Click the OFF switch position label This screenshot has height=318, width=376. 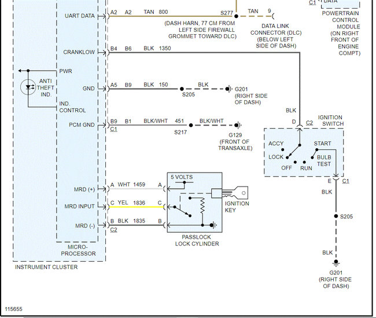(x=286, y=167)
